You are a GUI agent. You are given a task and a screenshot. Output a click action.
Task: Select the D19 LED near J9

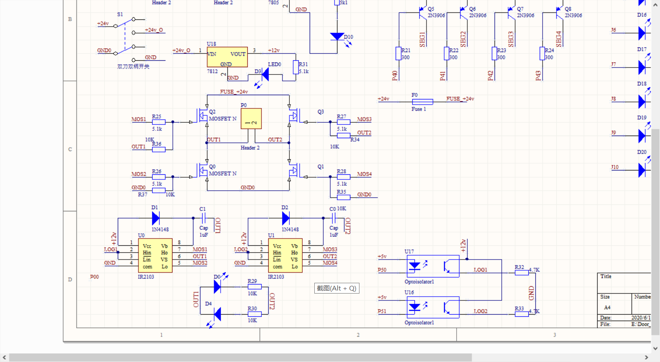642,136
